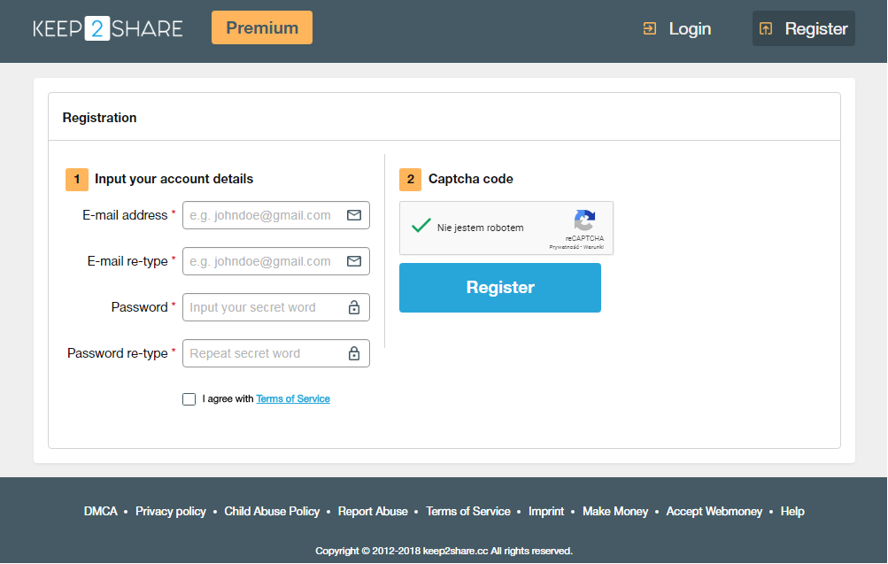Open the Child Abuse Policy footer link
Image resolution: width=888 pixels, height=564 pixels.
272,512
